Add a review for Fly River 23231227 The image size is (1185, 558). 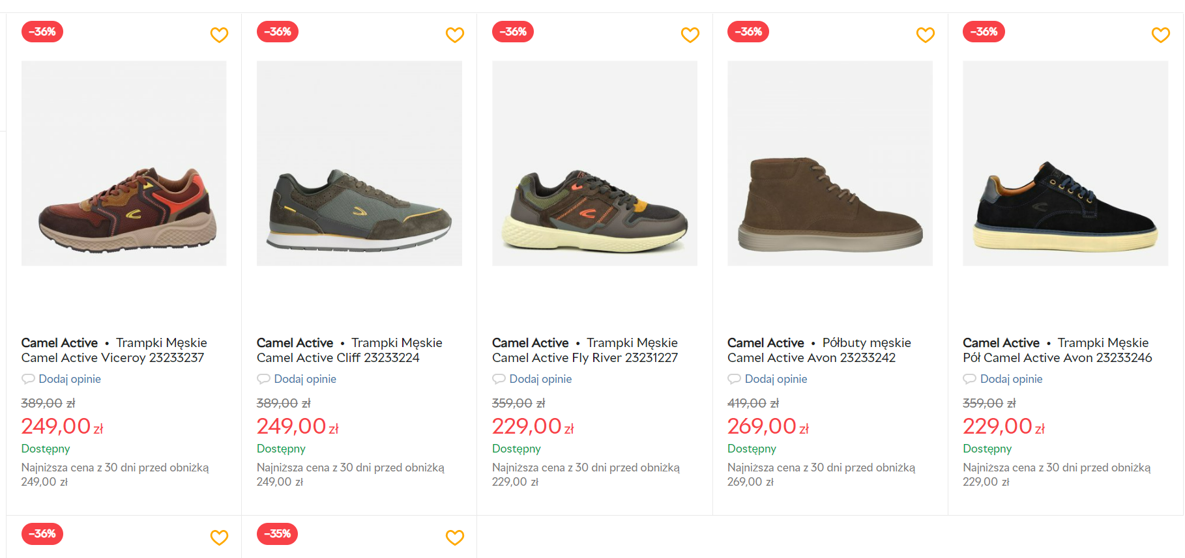tap(540, 379)
